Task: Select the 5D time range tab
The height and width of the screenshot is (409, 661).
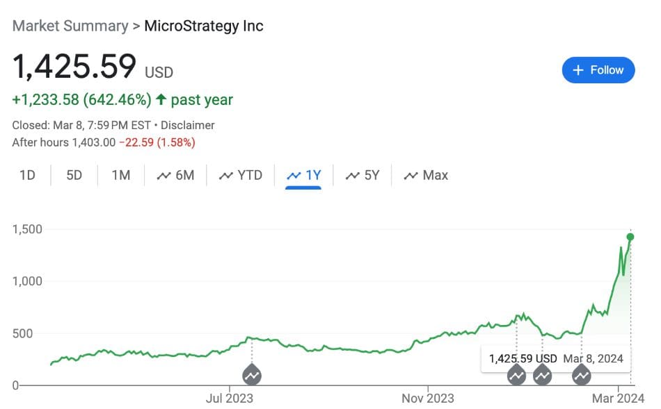Action: (74, 175)
